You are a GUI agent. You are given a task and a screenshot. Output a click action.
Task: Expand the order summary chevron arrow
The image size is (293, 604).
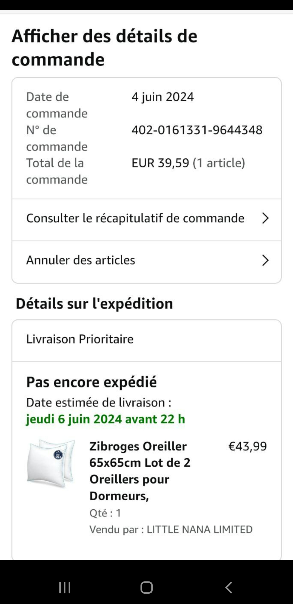265,218
